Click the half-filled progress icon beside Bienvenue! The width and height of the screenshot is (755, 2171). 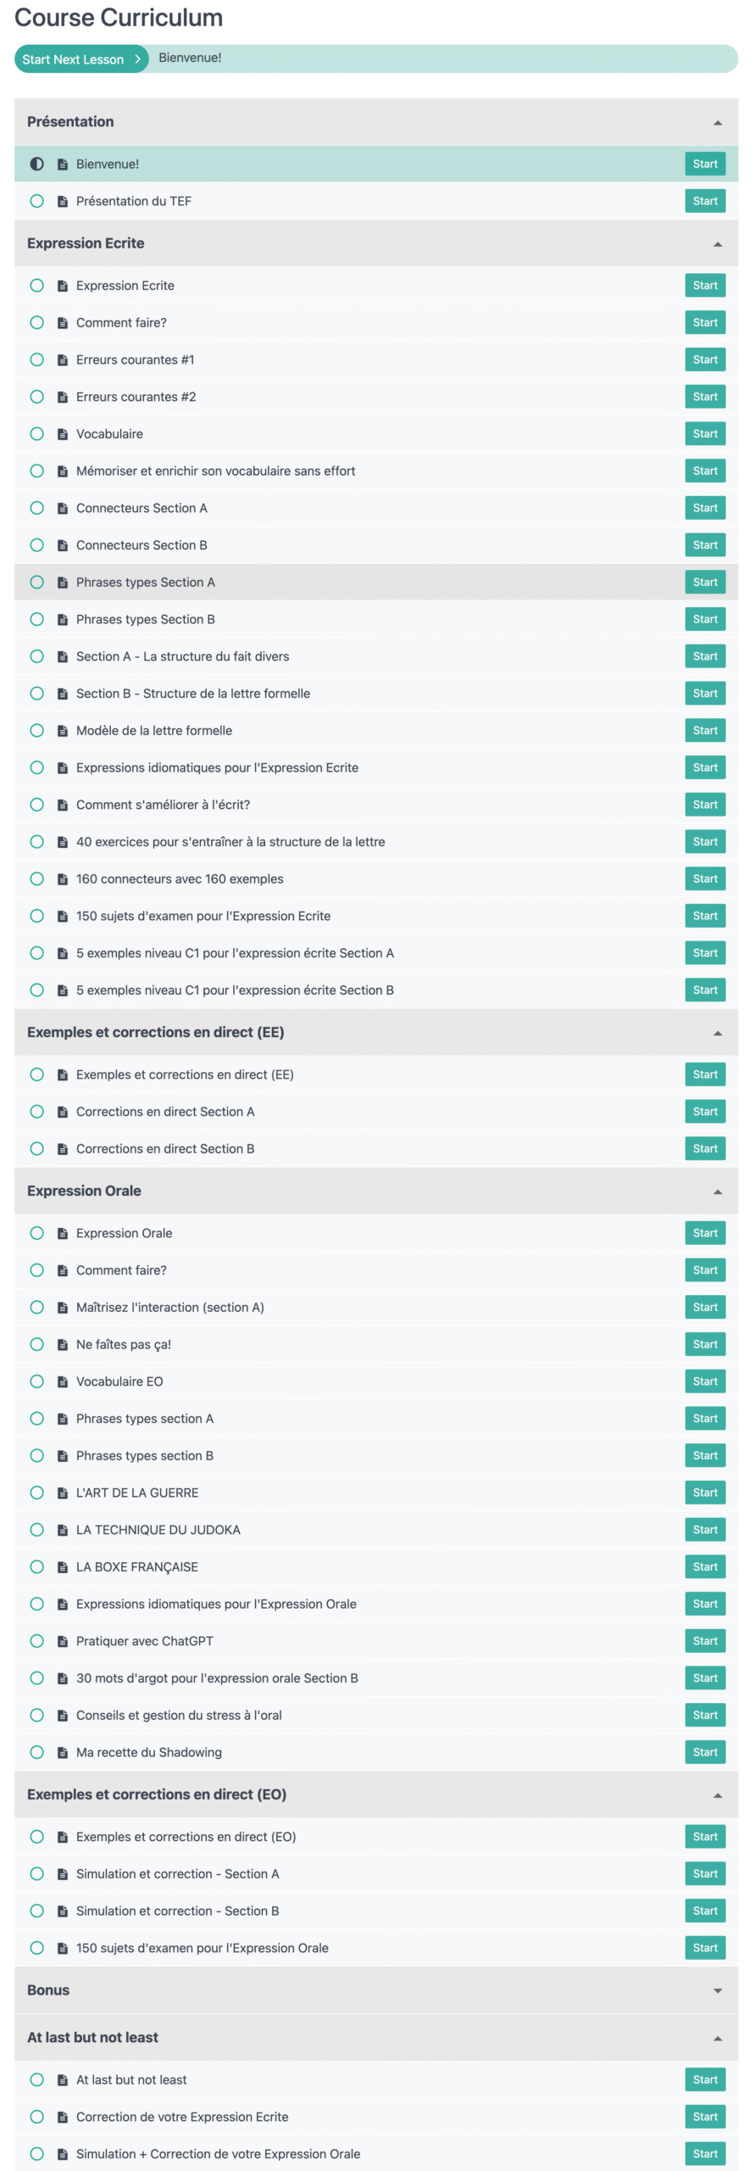pyautogui.click(x=36, y=164)
